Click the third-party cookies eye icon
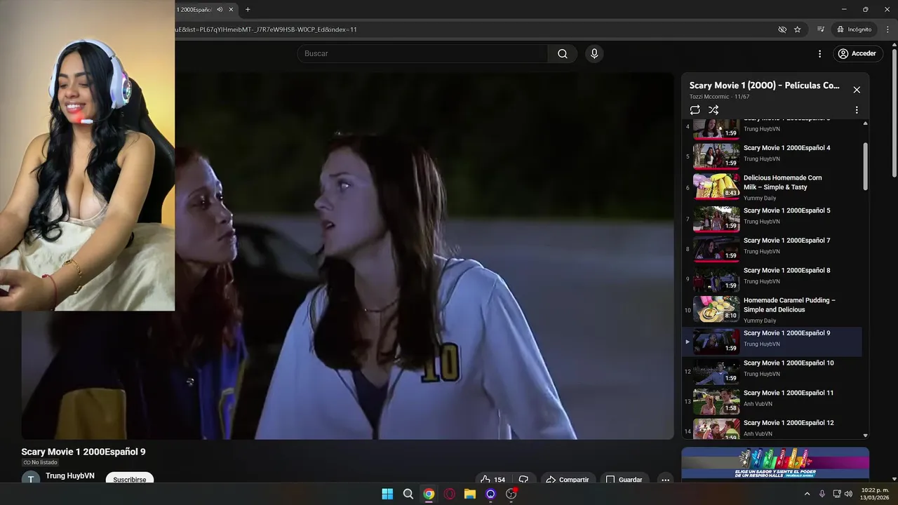Image resolution: width=898 pixels, height=505 pixels. click(782, 29)
